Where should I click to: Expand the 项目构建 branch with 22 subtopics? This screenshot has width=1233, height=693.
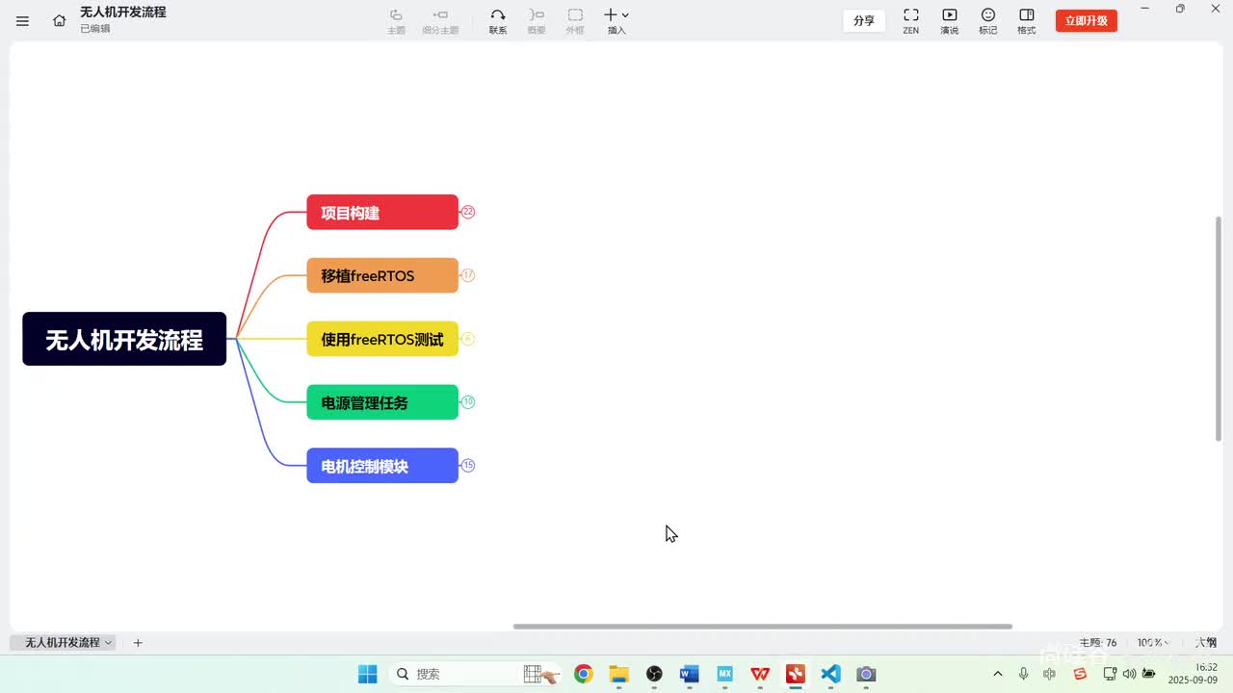468,212
